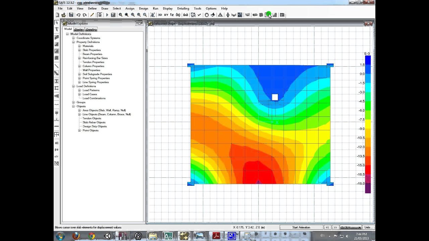Click the 3D view toolbar button

pyautogui.click(x=160, y=15)
